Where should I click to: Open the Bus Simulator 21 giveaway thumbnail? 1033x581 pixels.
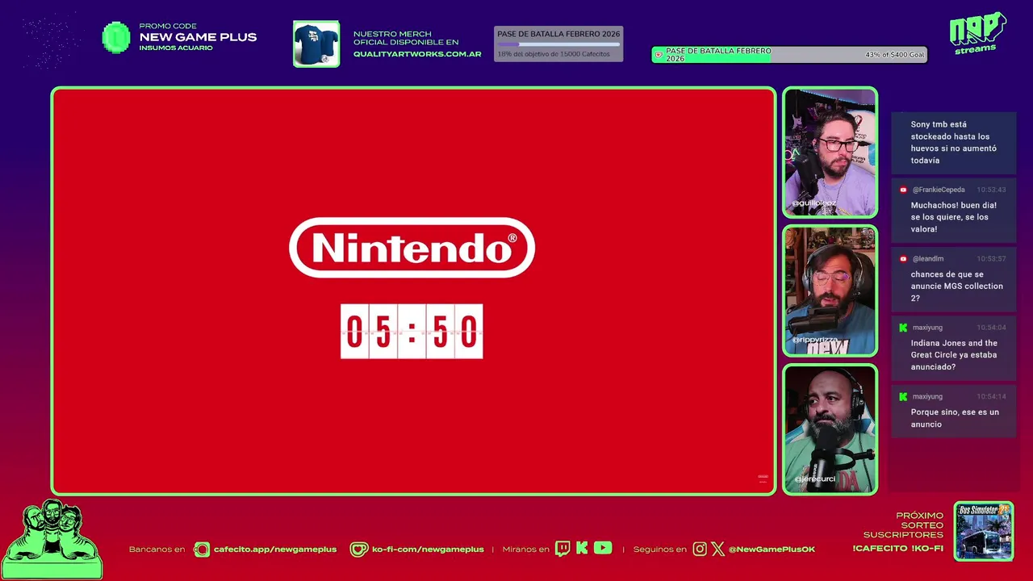tap(984, 531)
